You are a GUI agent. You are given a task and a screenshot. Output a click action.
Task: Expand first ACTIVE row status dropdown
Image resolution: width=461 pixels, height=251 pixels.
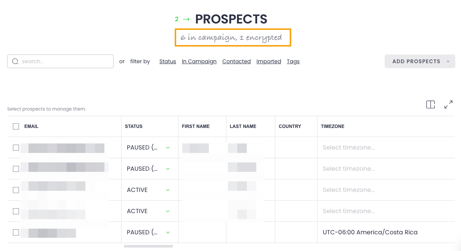pos(168,190)
